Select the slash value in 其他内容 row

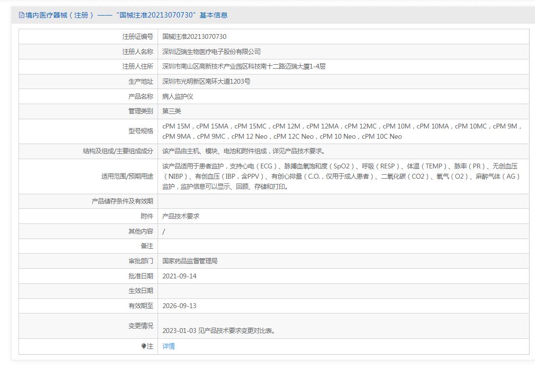tap(164, 231)
